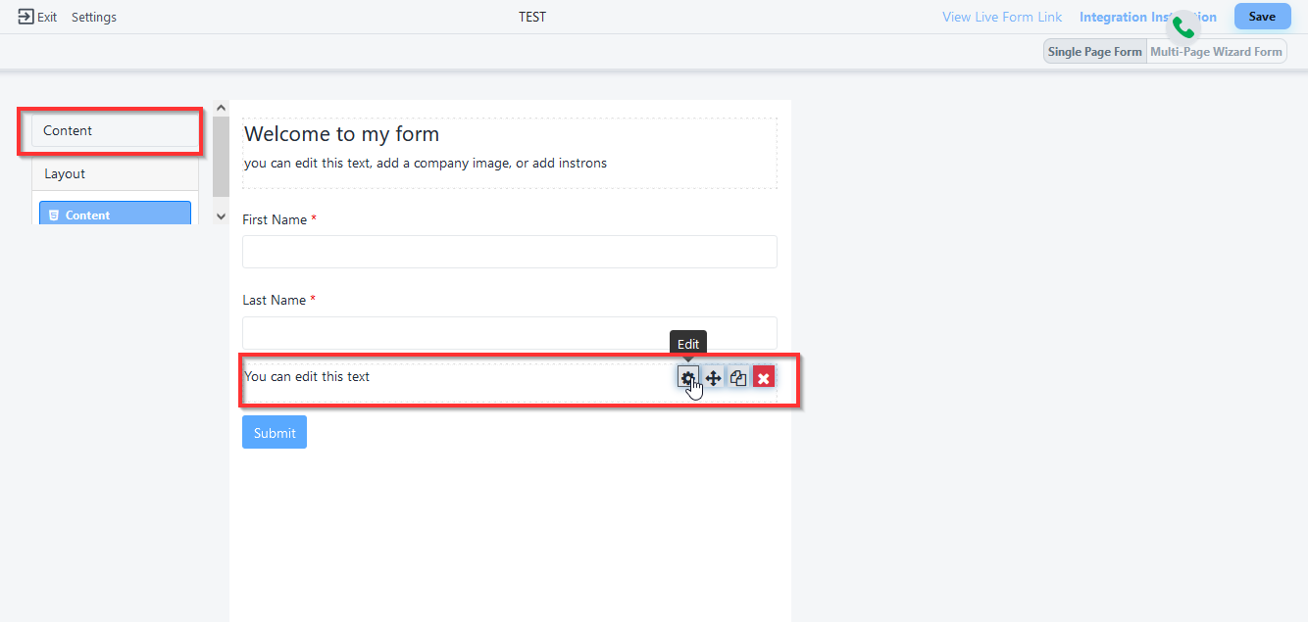Switch to Multi-Page Wizard Form
1308x622 pixels.
[1216, 52]
